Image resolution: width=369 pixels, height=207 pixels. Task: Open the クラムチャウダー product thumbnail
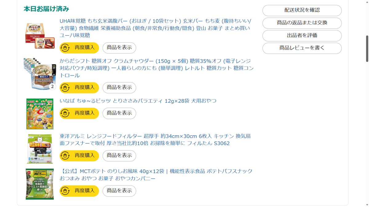(40, 74)
